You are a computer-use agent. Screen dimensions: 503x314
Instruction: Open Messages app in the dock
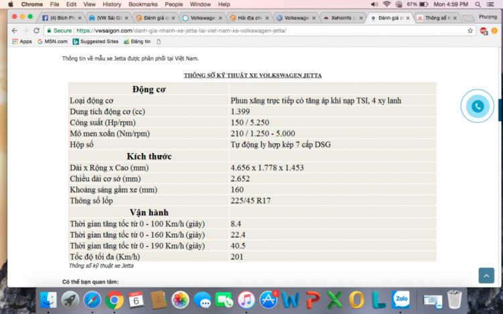click(202, 300)
